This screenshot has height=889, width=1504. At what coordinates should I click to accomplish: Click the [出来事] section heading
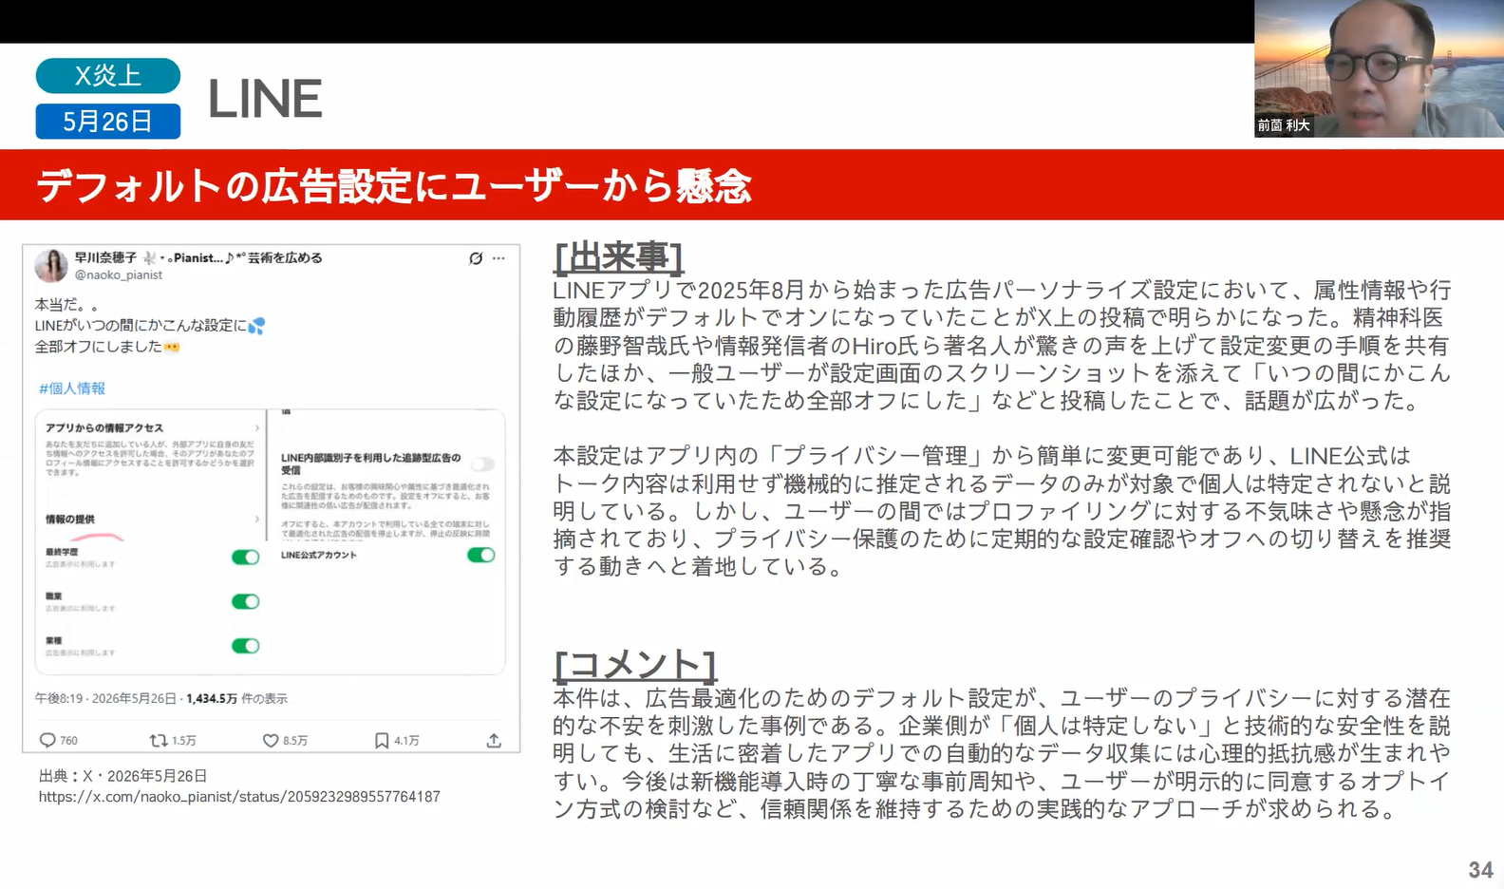(x=618, y=256)
